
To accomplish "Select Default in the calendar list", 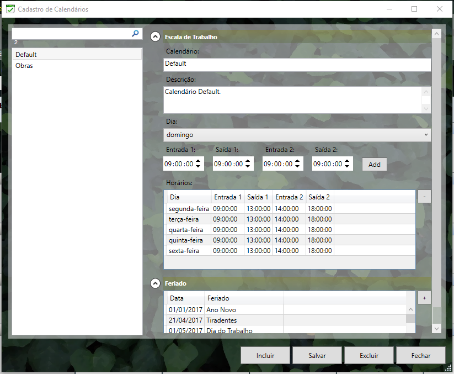I will coord(26,55).
